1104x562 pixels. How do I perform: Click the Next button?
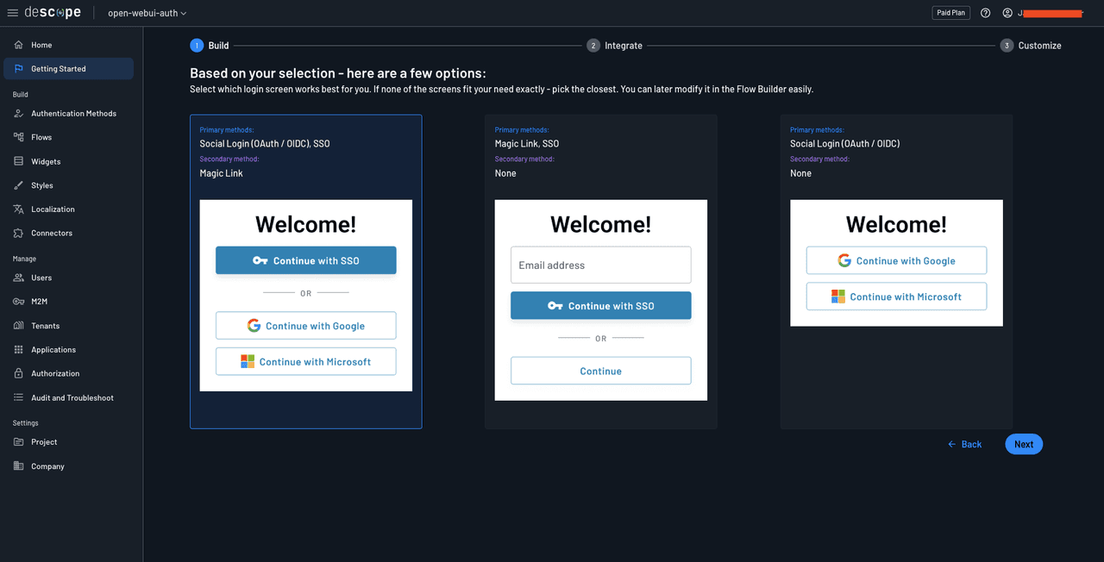pos(1023,444)
